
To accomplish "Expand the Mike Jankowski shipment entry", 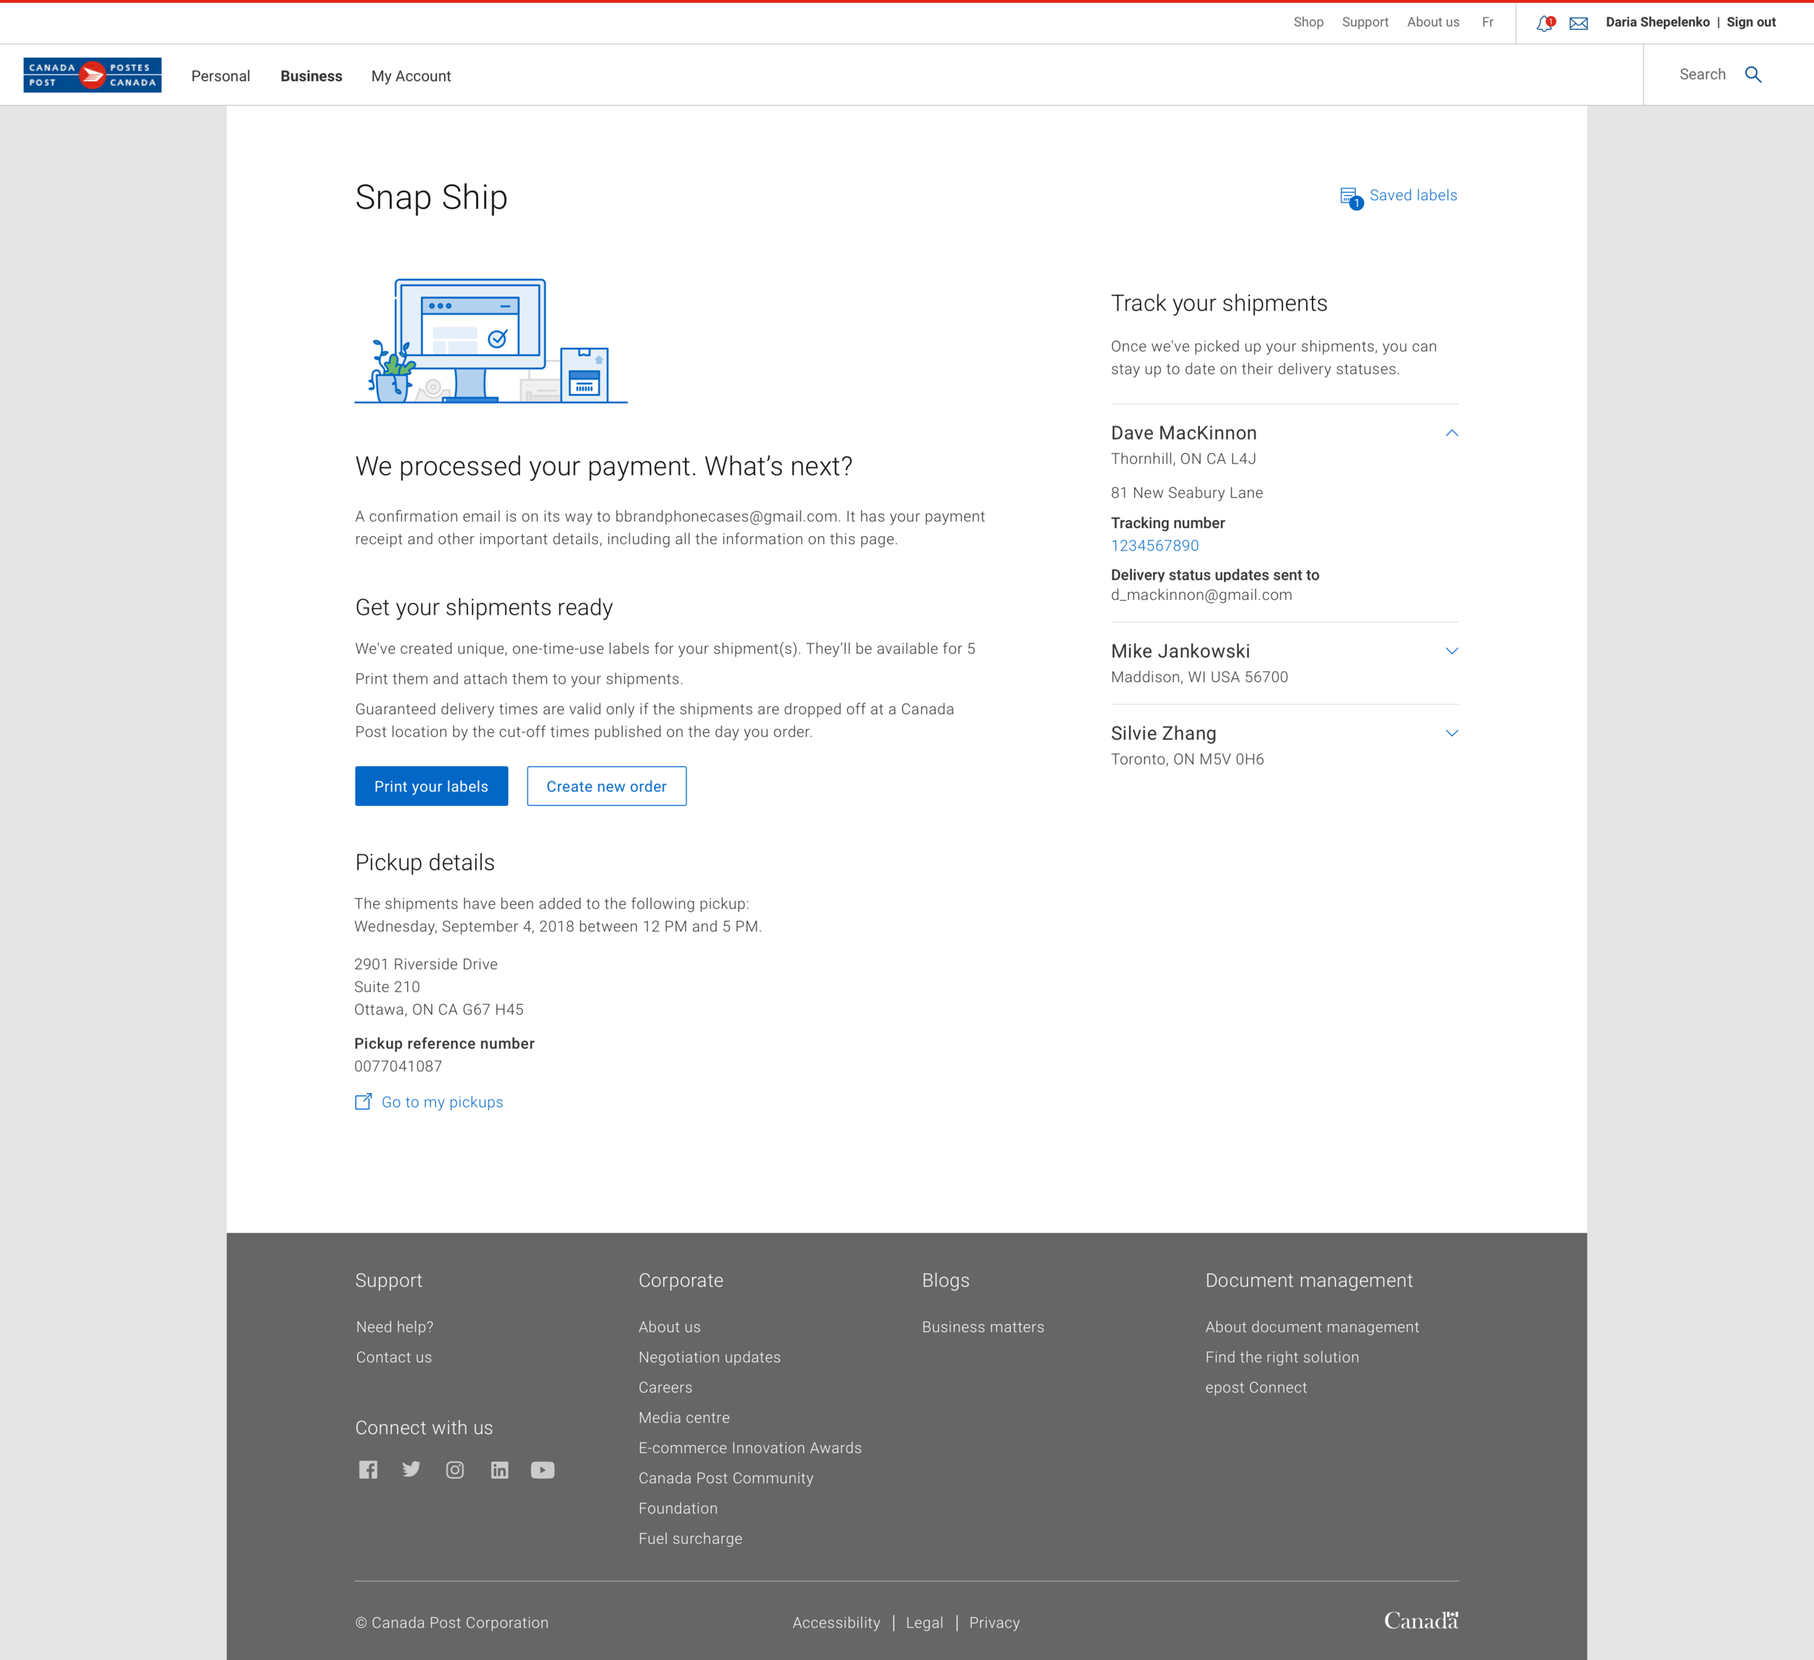I will click(1450, 649).
